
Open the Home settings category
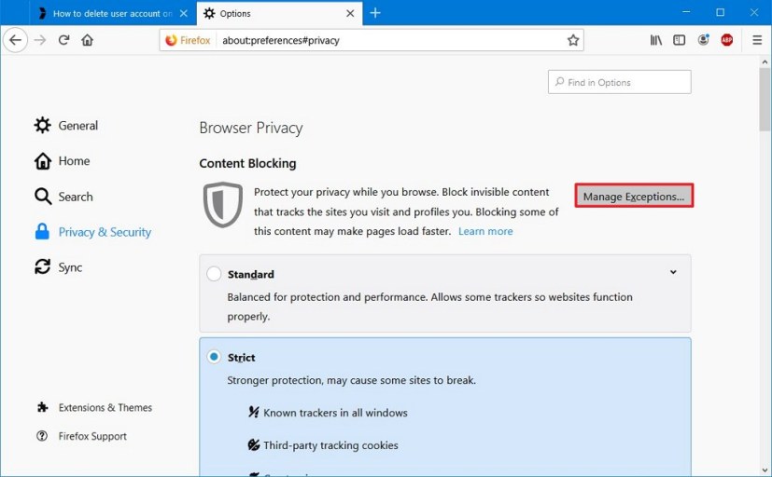coord(62,161)
